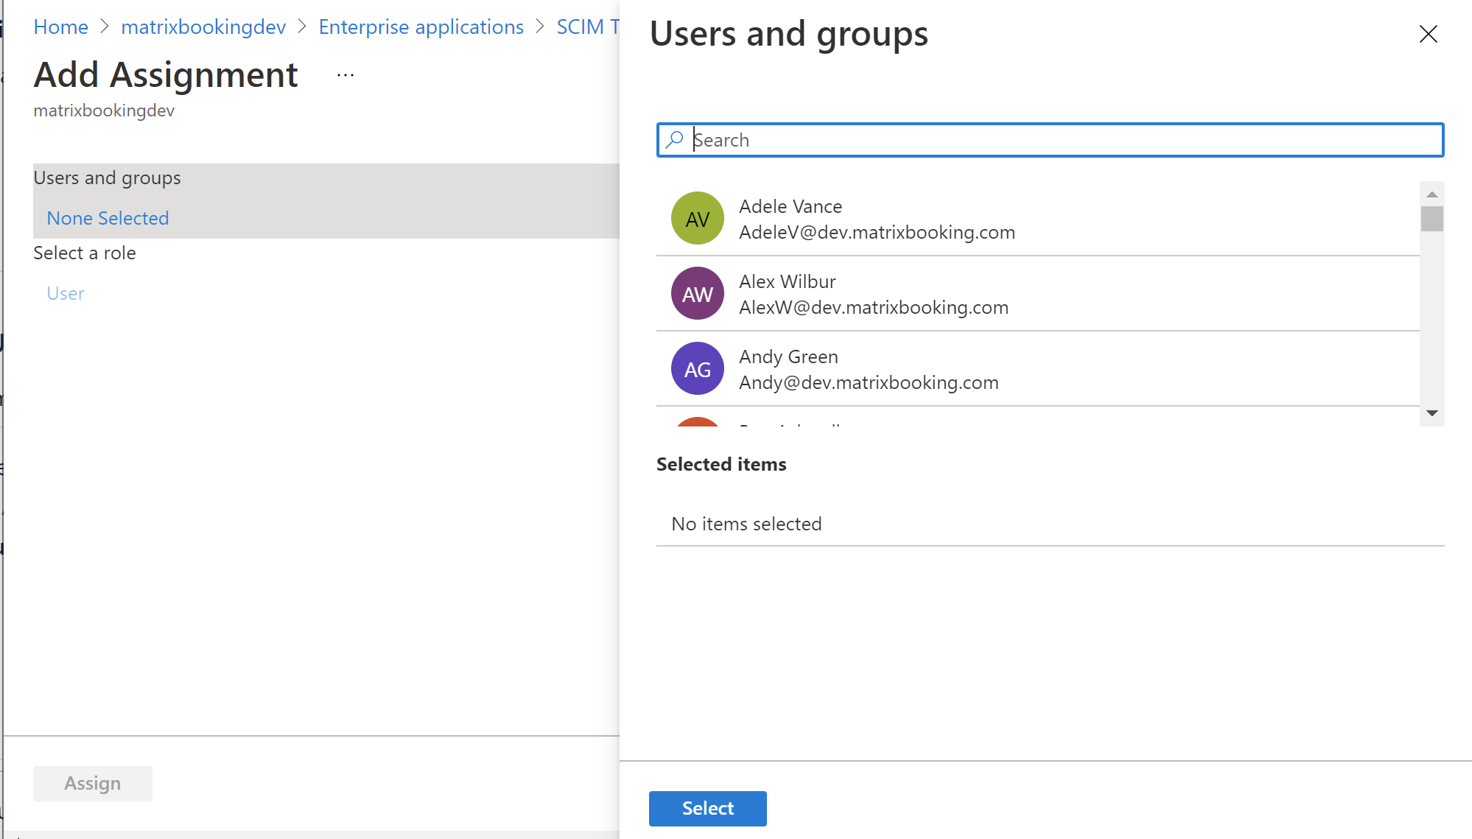
Task: Navigate to the Enterprise applications breadcrumb
Action: coord(421,27)
